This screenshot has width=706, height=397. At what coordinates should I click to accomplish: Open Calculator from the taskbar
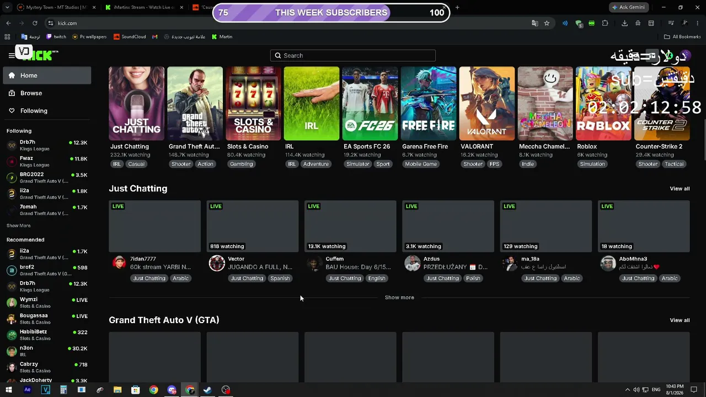pyautogui.click(x=63, y=390)
